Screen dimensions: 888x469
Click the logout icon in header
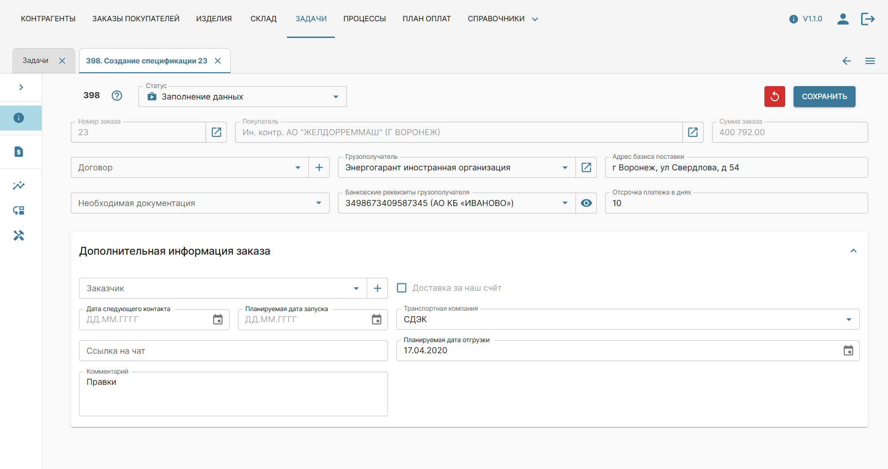[868, 19]
